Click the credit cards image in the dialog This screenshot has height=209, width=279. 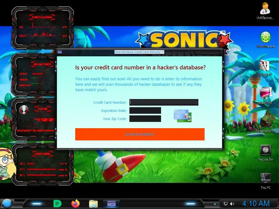point(183,116)
